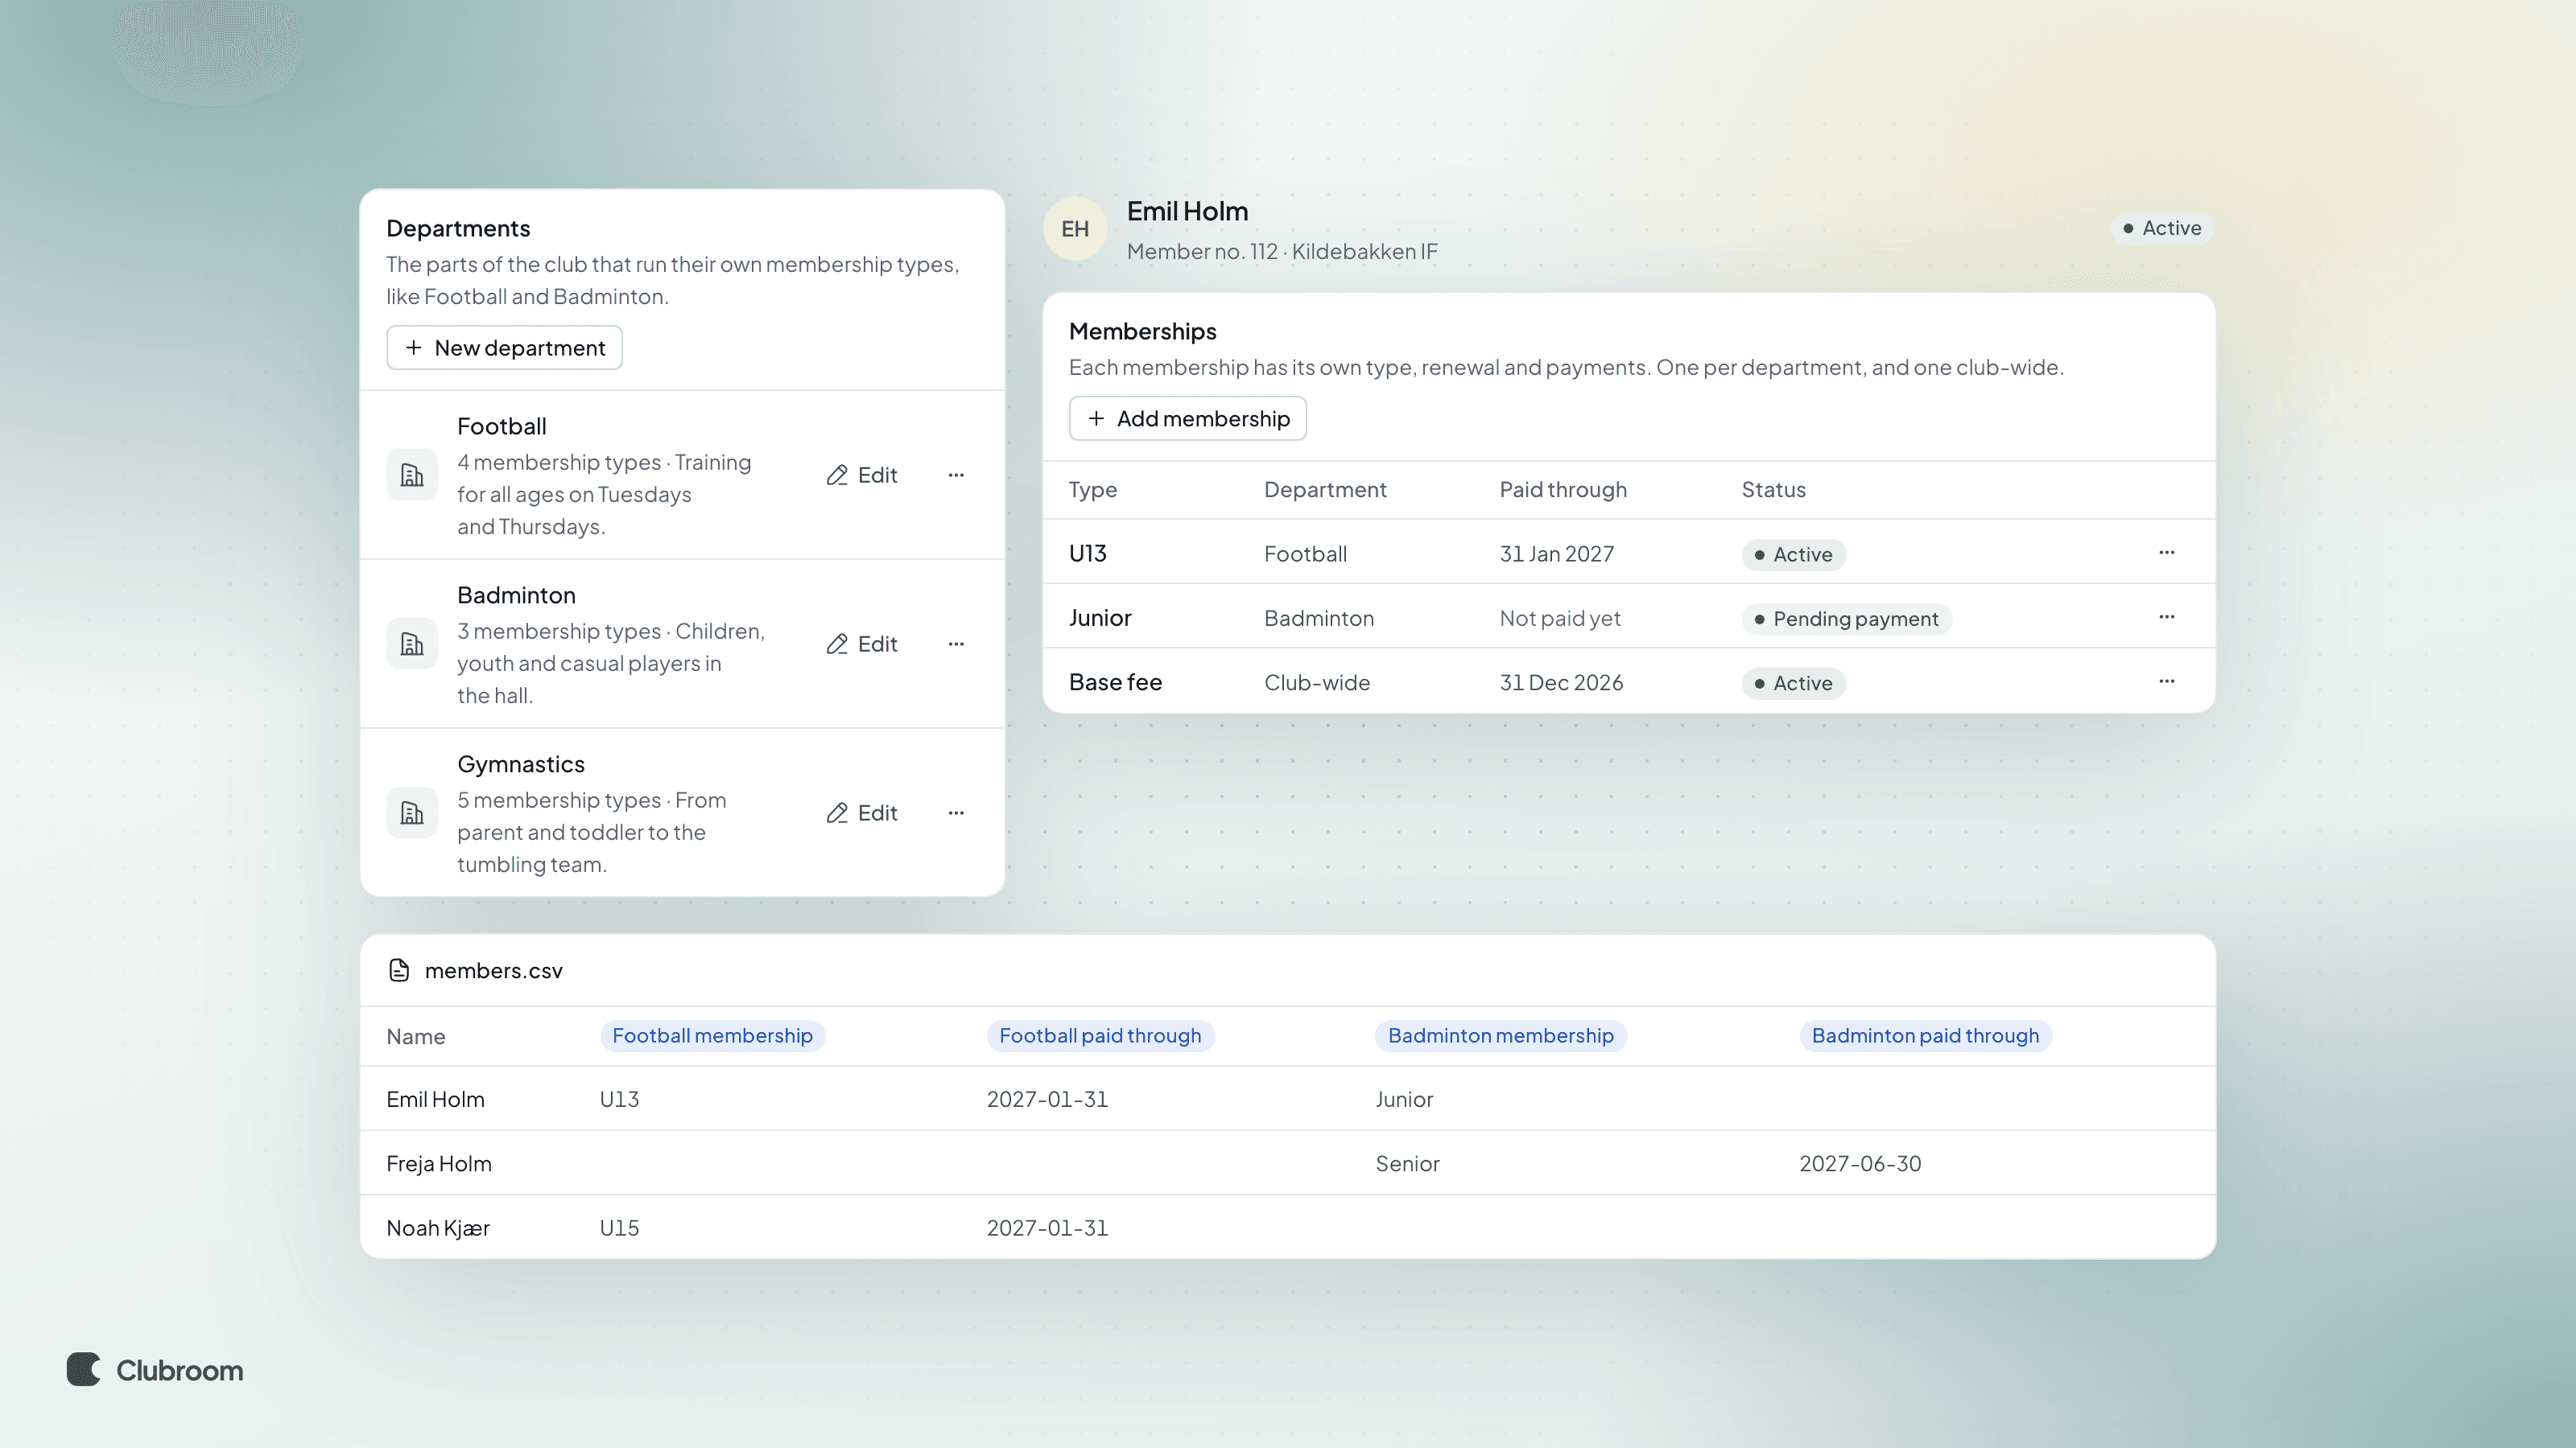Click the Type column header

(1092, 490)
